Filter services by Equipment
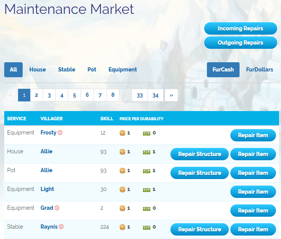 click(122, 70)
